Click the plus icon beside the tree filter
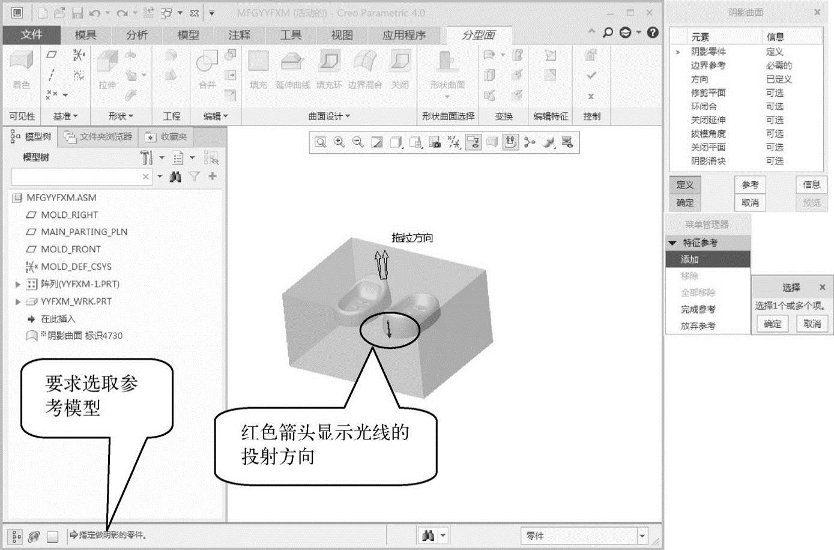The width and height of the screenshot is (834, 550). tap(213, 177)
